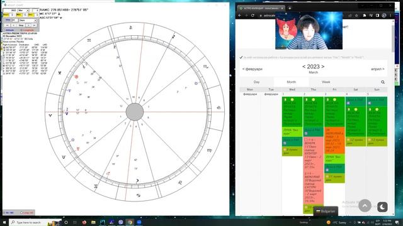Screen dimensions: 403x226
Task: Go to the previous month февруари
Action: click(x=252, y=69)
